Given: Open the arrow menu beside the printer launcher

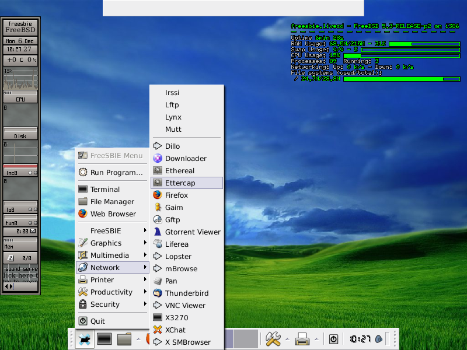Looking at the screenshot, I should (316, 339).
